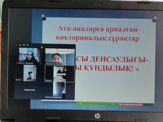Switch to gallery grid view icon

click(x=28, y=45)
